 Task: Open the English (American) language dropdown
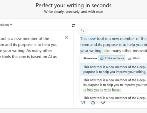coord(6,25)
